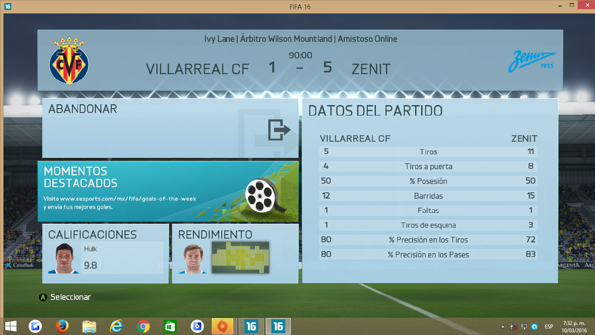
Task: Click the player portrait in Rendimiento
Action: [x=193, y=259]
